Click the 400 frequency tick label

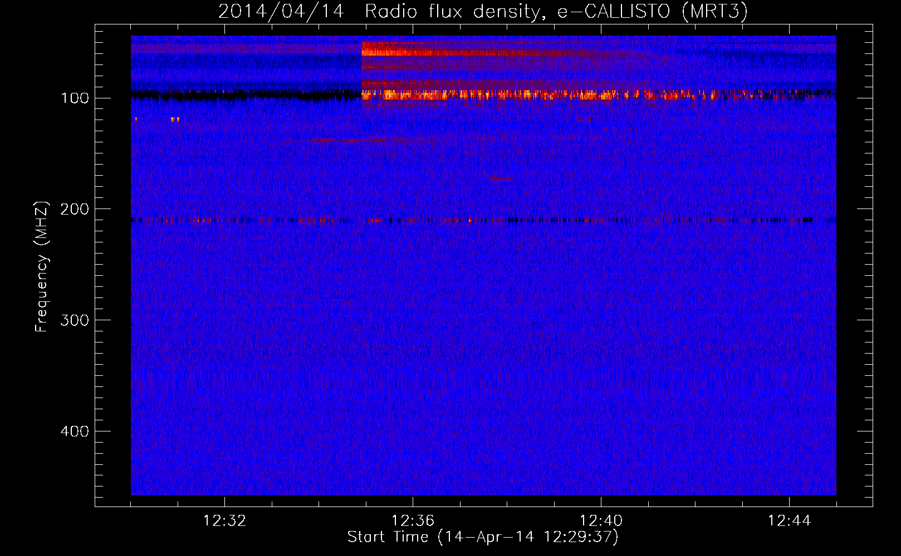click(x=75, y=431)
